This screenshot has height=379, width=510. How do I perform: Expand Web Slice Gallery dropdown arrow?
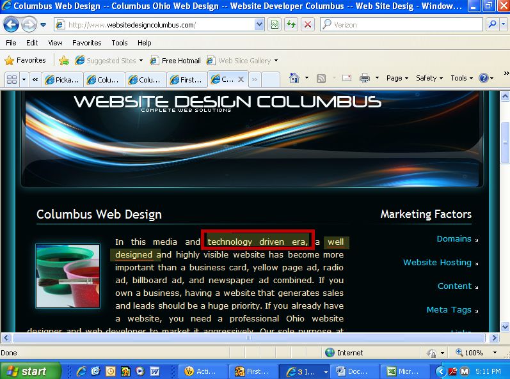(276, 61)
